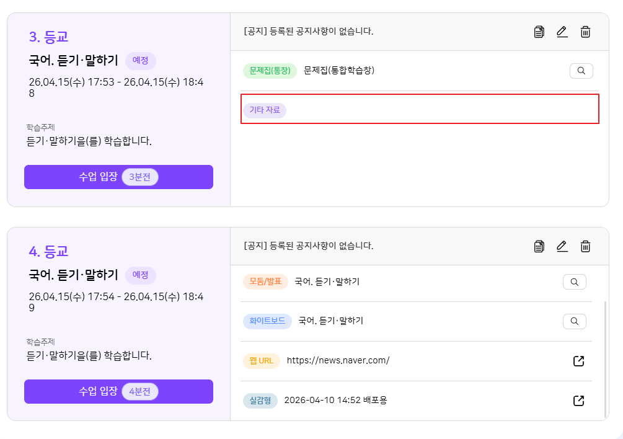
Task: Preview the 문제집(통합학습창) with the magnifier
Action: point(581,71)
